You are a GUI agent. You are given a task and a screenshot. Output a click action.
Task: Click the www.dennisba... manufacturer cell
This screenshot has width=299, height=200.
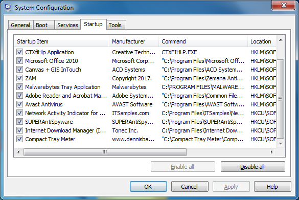(x=133, y=139)
